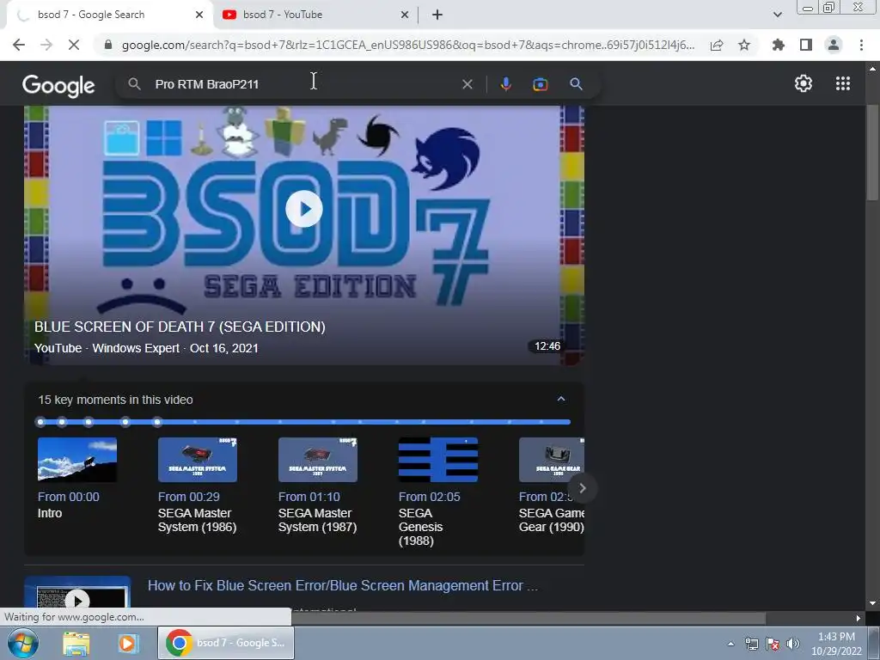View site security lock info

point(108,45)
